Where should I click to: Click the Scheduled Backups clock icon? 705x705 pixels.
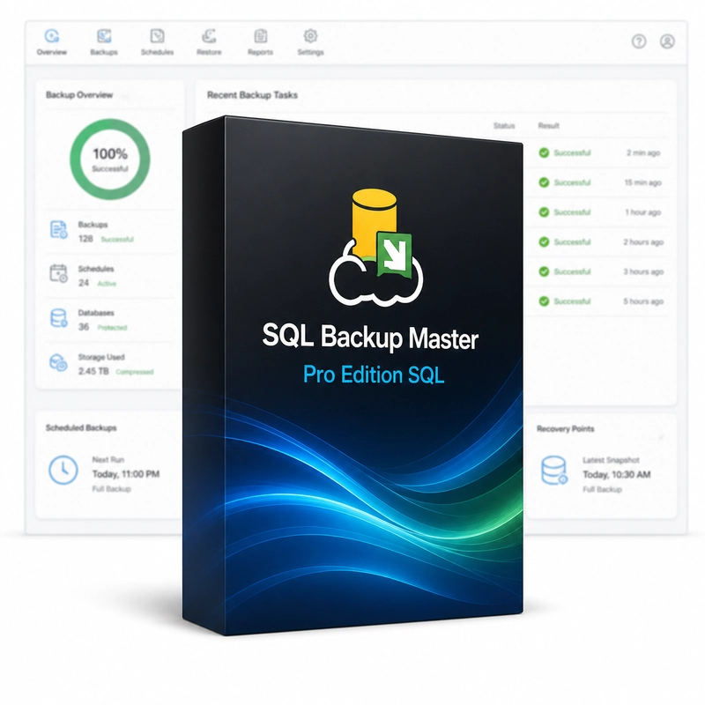63,470
